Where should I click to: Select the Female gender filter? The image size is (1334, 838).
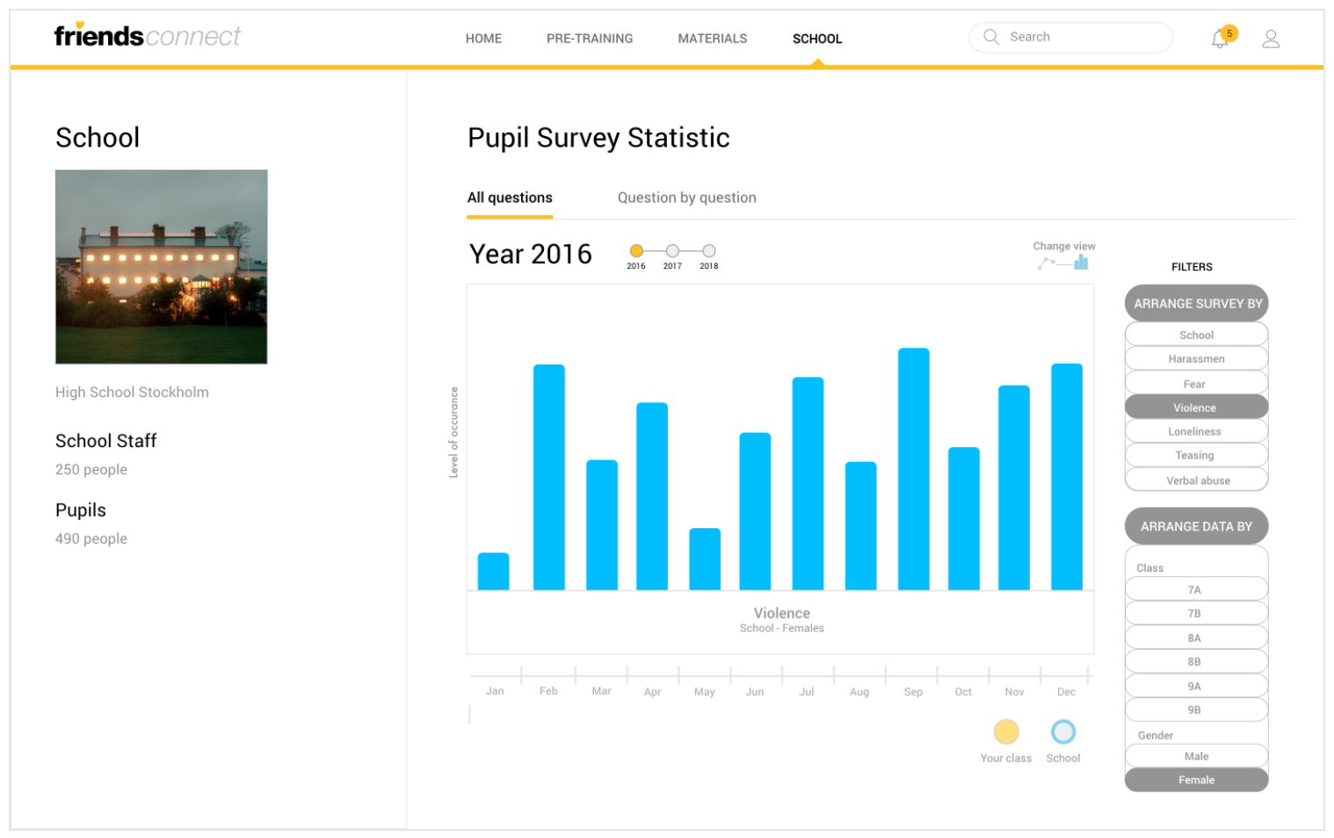[1197, 780]
